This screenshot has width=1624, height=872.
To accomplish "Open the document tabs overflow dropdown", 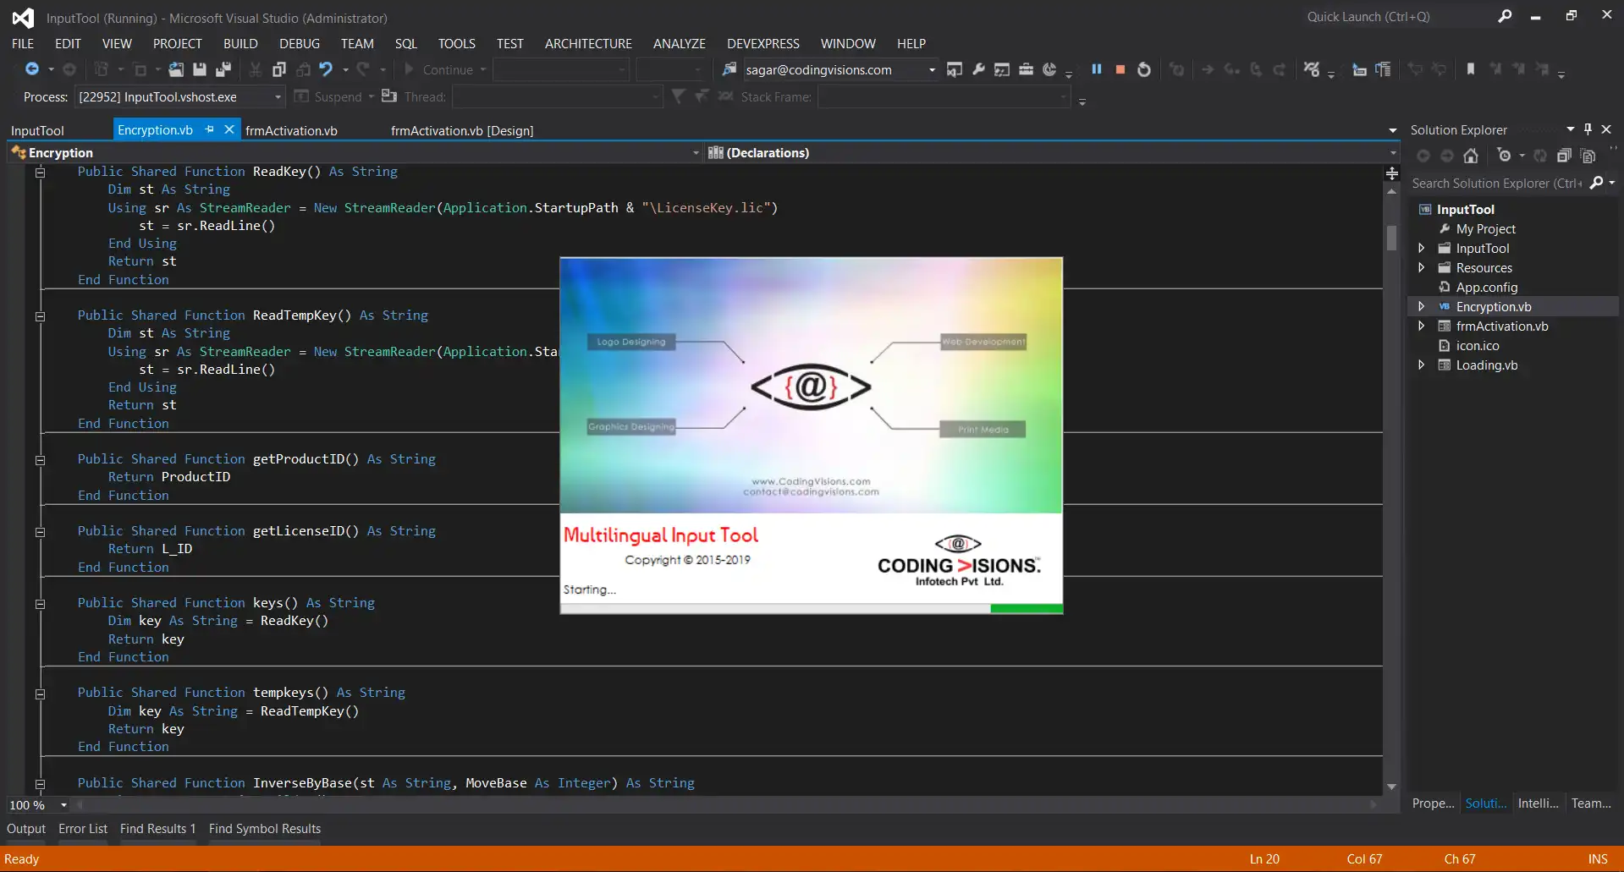I will point(1392,130).
